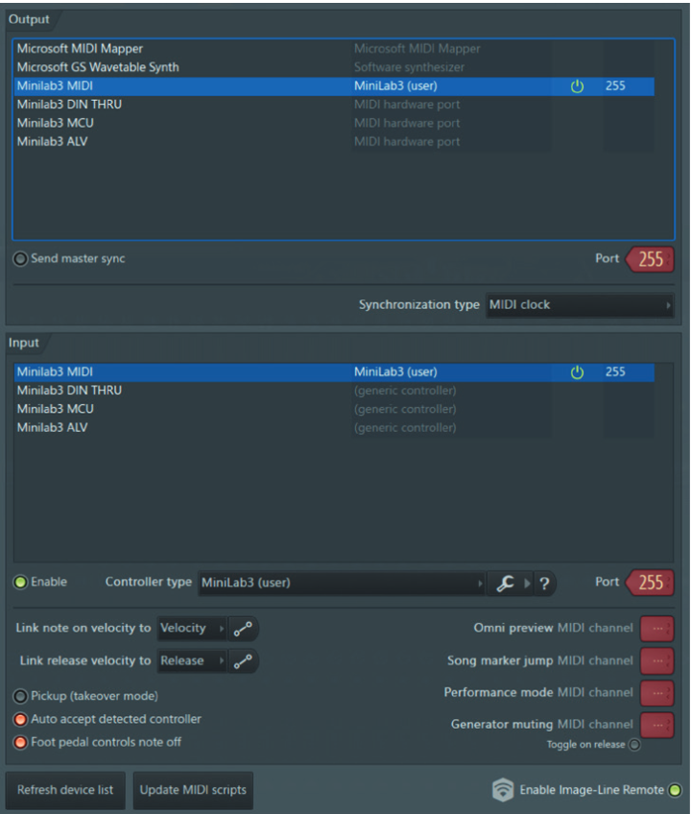Select Minilab3 DIN THRU in Output list
Viewport: 691px width, 814px height.
[334, 105]
